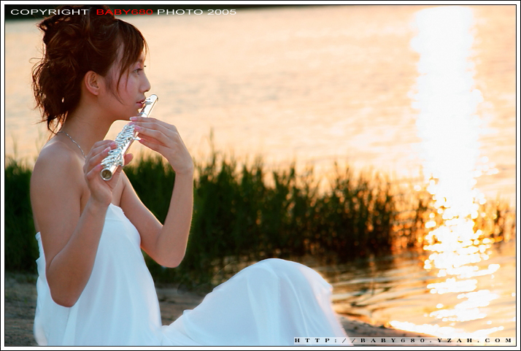Click the sandy shore at bottom-left
Image resolution: width=521 pixels, height=351 pixels.
18,314
